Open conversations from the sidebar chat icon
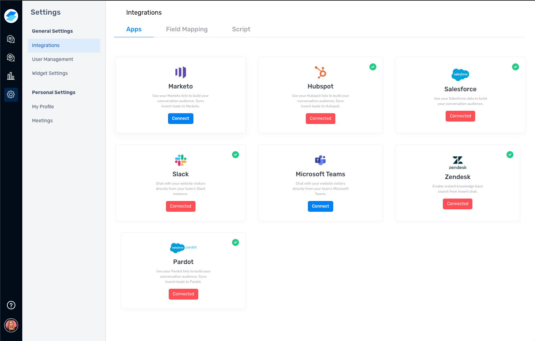The image size is (535, 341). pyautogui.click(x=11, y=39)
